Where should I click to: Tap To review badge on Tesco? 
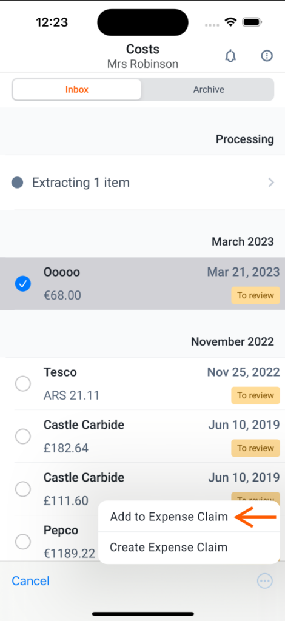point(256,395)
